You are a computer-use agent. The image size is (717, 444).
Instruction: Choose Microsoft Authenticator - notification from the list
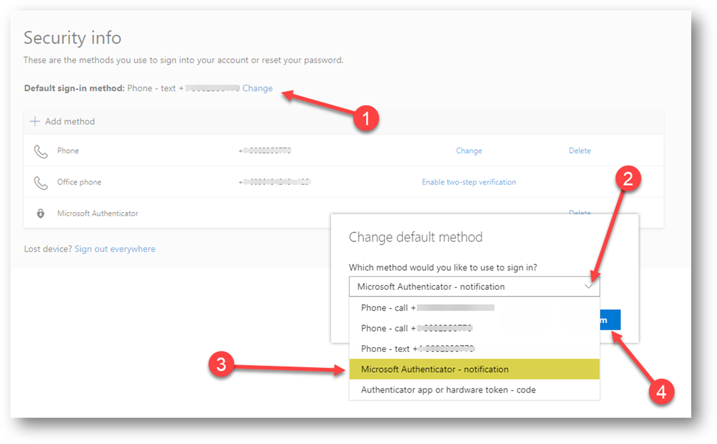(474, 369)
